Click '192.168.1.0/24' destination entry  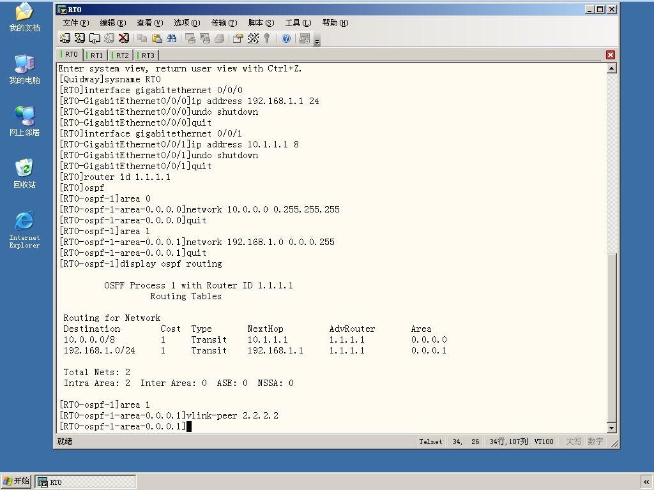pos(99,350)
